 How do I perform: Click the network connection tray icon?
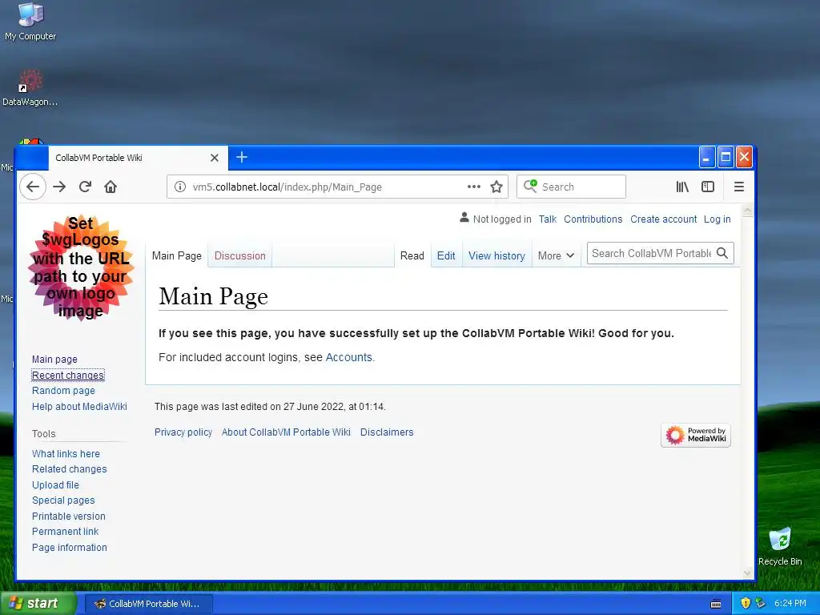click(x=761, y=603)
